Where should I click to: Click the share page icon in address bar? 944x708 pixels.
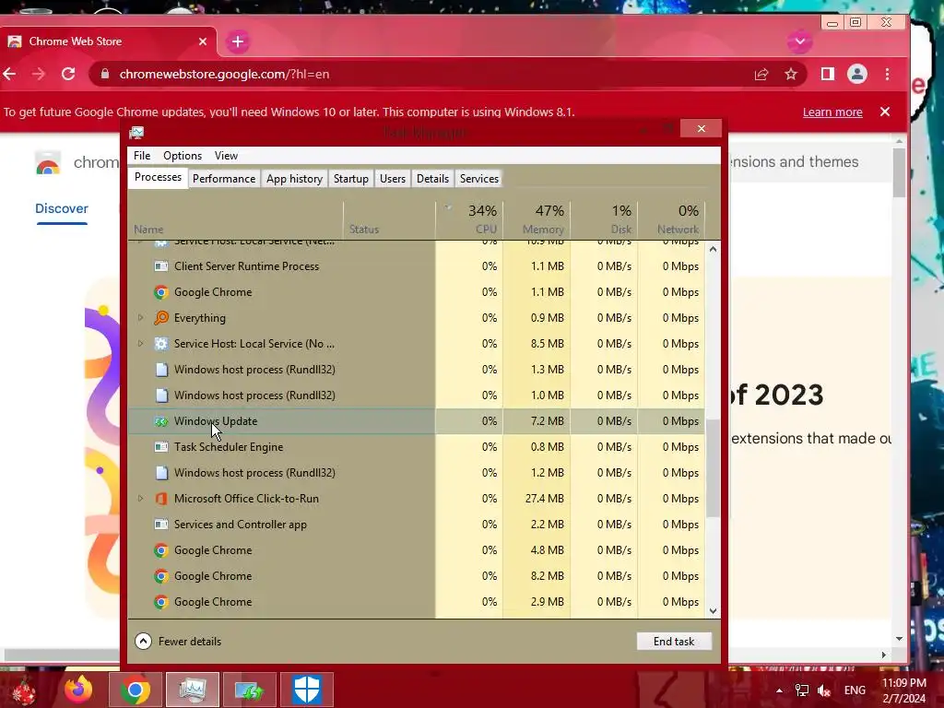click(x=761, y=74)
